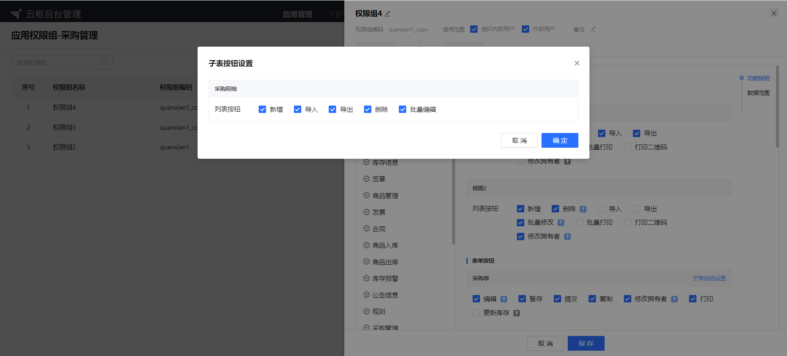Click the cube icon beside 库存信息
The image size is (787, 356).
(366, 162)
